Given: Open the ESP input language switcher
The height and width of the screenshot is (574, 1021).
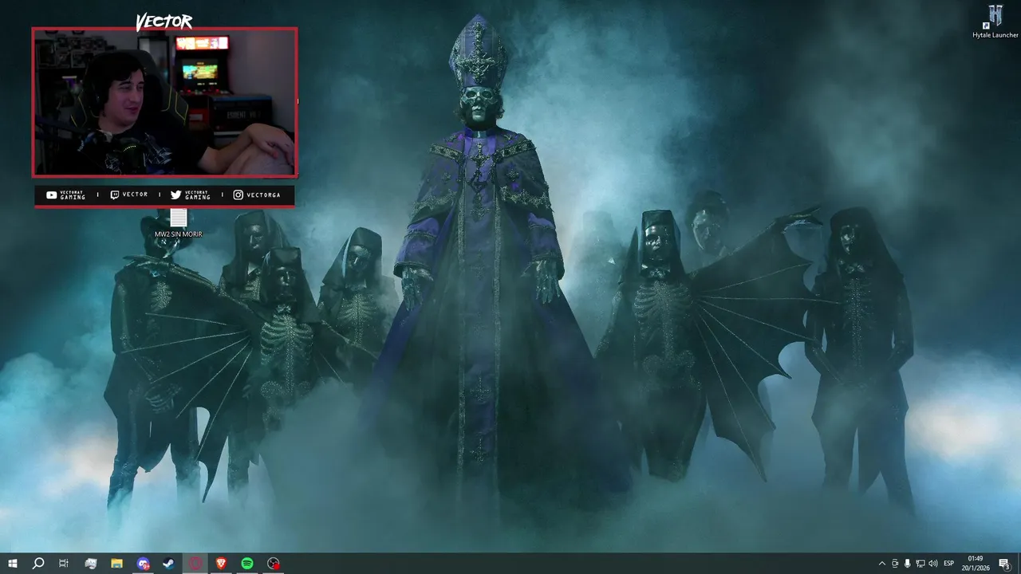Looking at the screenshot, I should [x=948, y=564].
